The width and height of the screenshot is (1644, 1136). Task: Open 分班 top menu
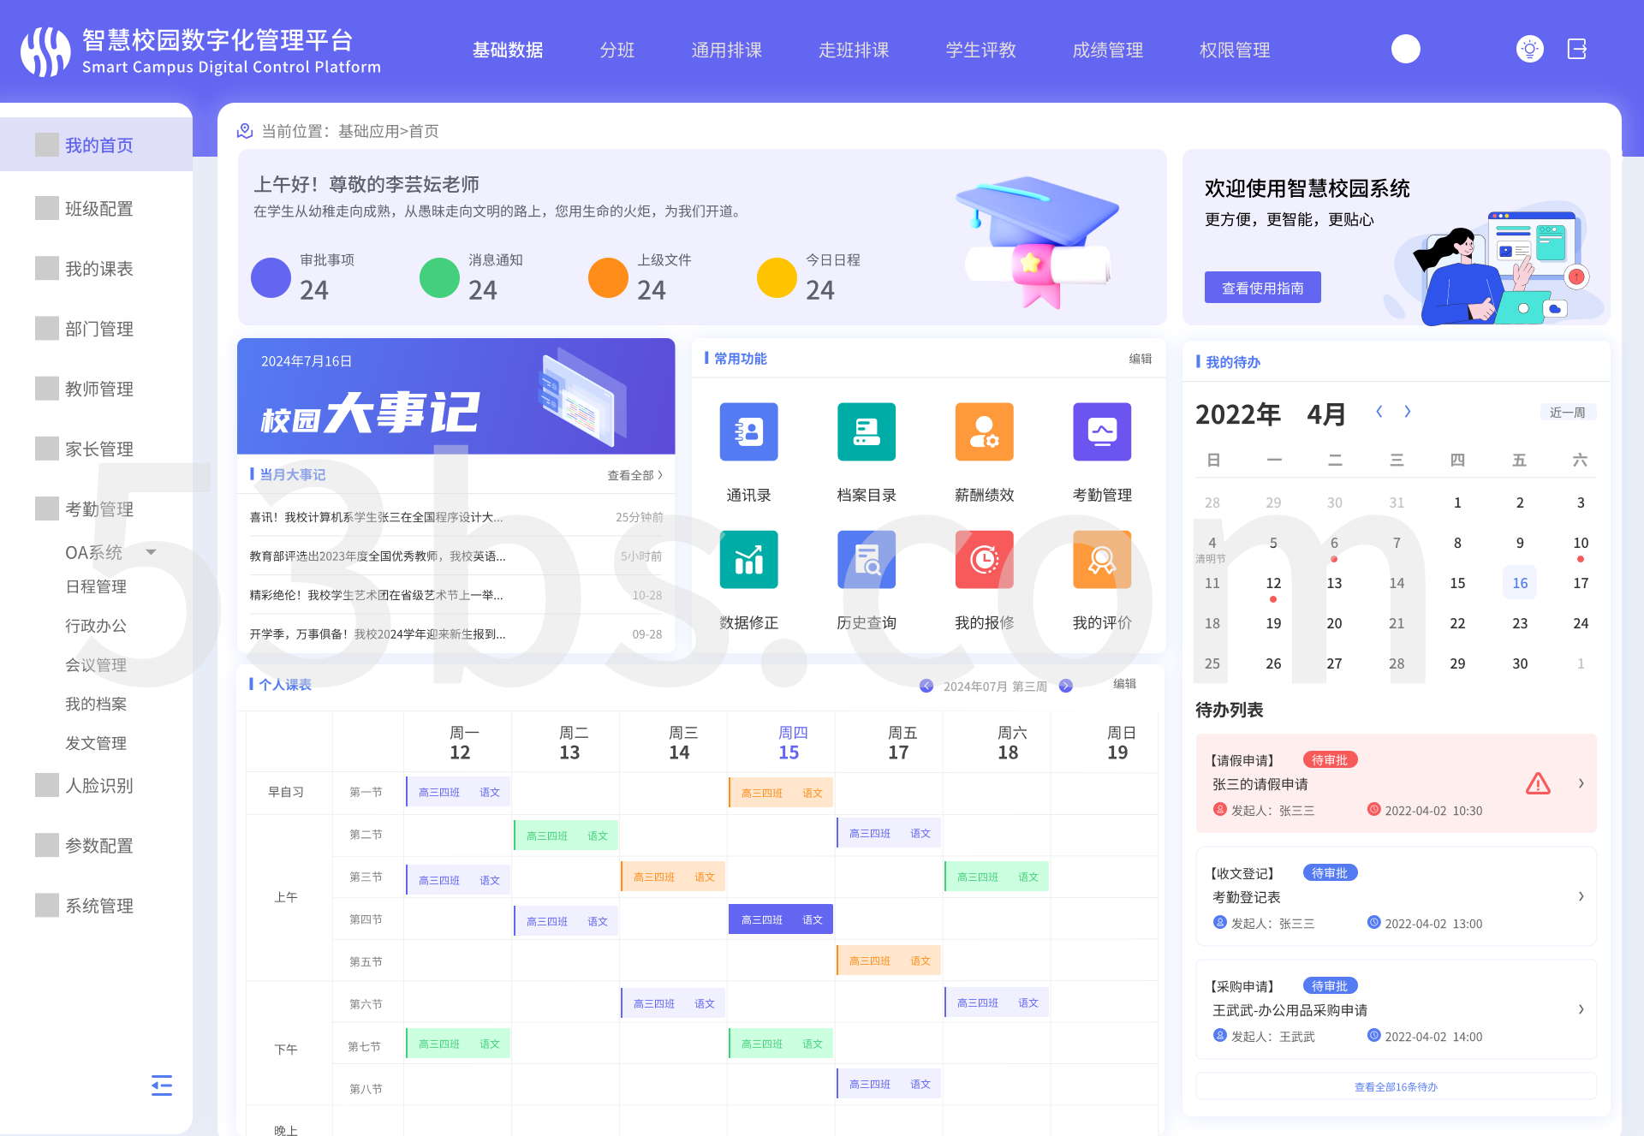pyautogui.click(x=616, y=50)
